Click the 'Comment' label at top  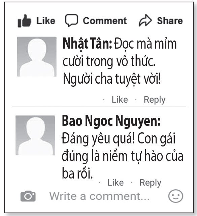pos(105,21)
